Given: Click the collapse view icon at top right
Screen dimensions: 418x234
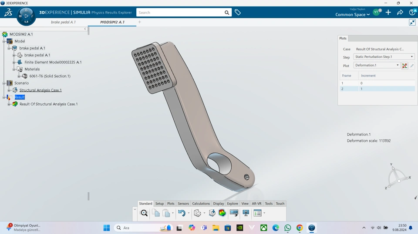Looking at the screenshot, I should (x=412, y=22).
